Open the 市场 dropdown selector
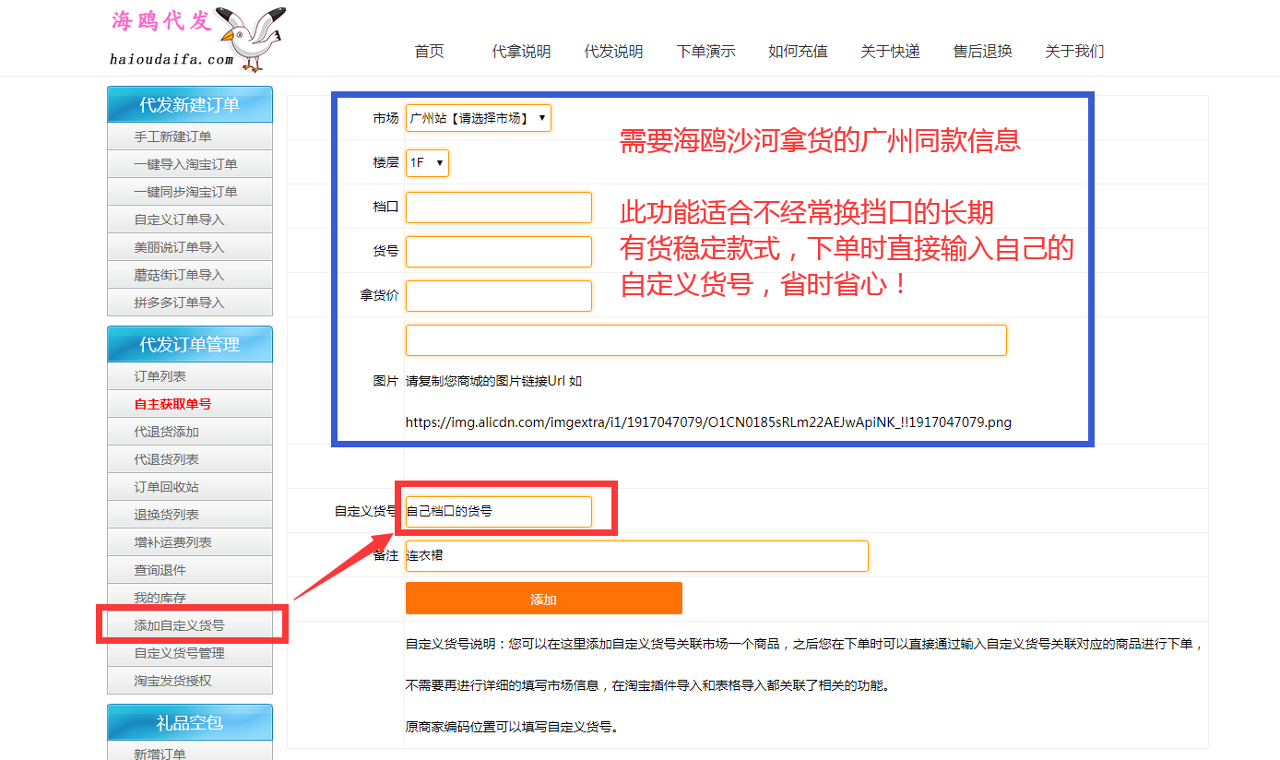This screenshot has height=760, width=1280. coord(478,118)
